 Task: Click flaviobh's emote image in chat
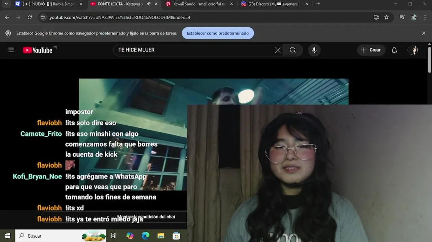[70, 165]
